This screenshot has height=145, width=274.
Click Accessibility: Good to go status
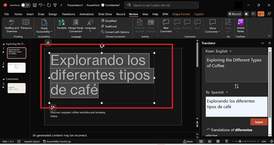[57, 142]
